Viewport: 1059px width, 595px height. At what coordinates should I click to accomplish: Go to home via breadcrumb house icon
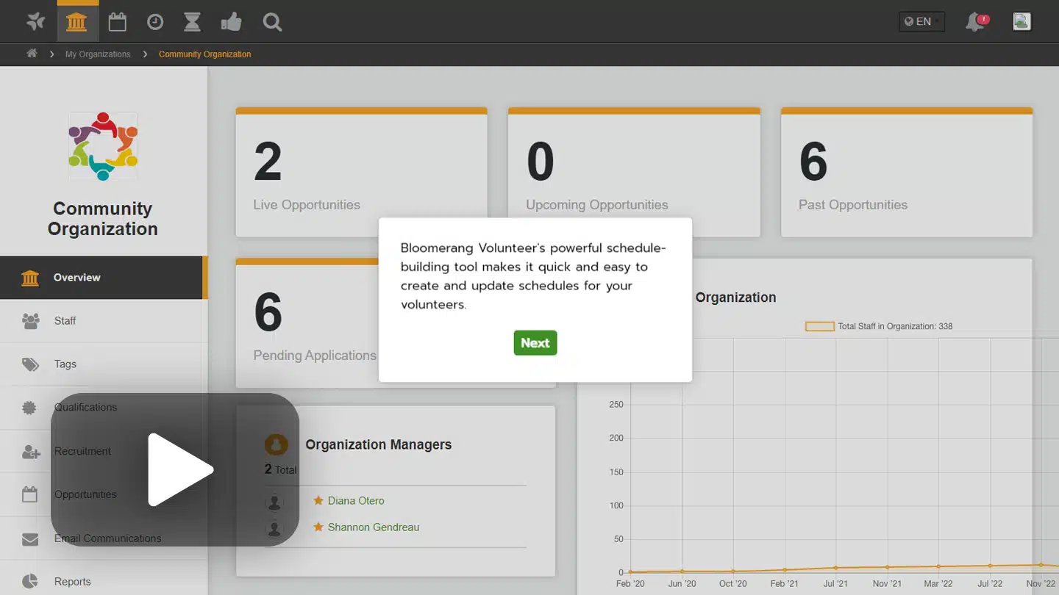click(x=32, y=54)
